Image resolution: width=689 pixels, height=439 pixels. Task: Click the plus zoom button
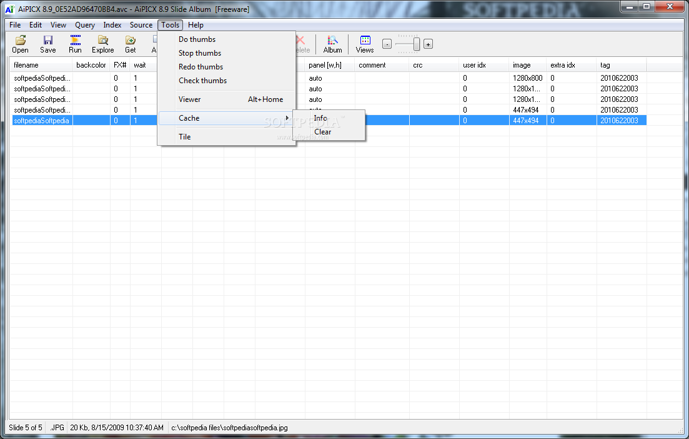click(x=428, y=44)
